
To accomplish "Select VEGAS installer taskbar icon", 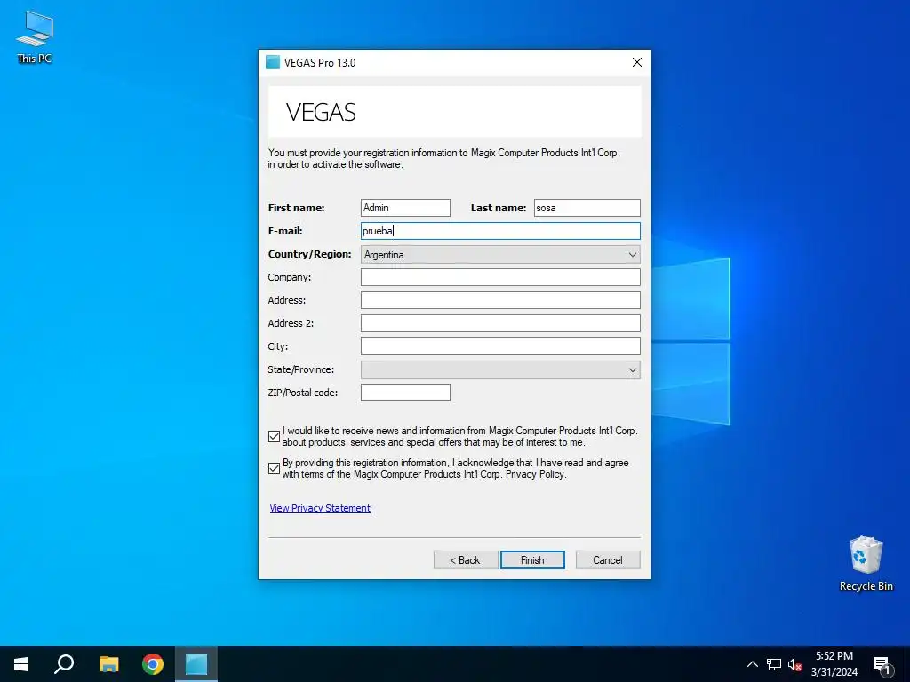I will click(x=196, y=664).
